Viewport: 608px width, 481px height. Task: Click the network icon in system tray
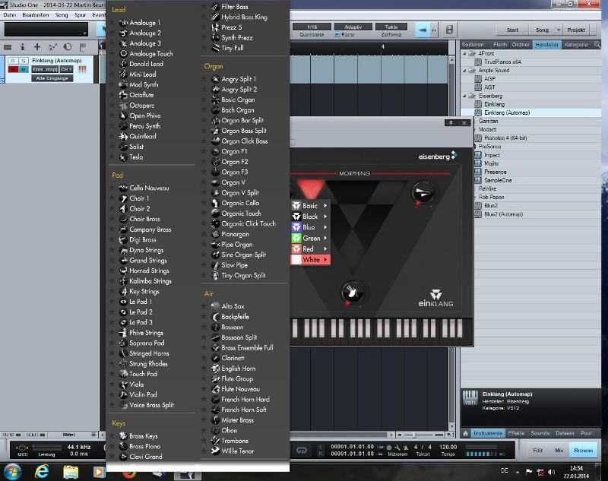coord(540,472)
